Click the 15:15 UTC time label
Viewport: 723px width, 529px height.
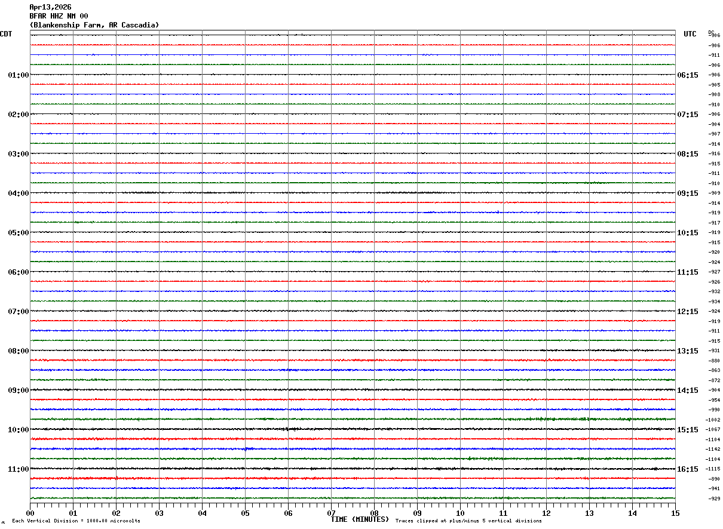tap(687, 430)
